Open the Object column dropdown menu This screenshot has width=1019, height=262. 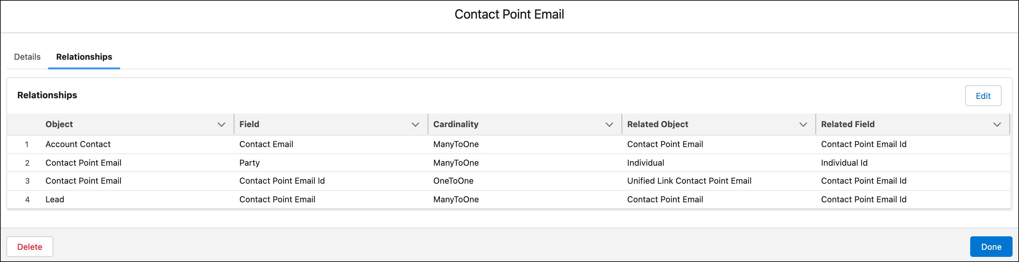pos(221,124)
